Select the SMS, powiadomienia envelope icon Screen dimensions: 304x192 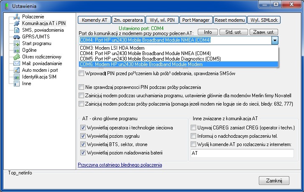coord(17,30)
